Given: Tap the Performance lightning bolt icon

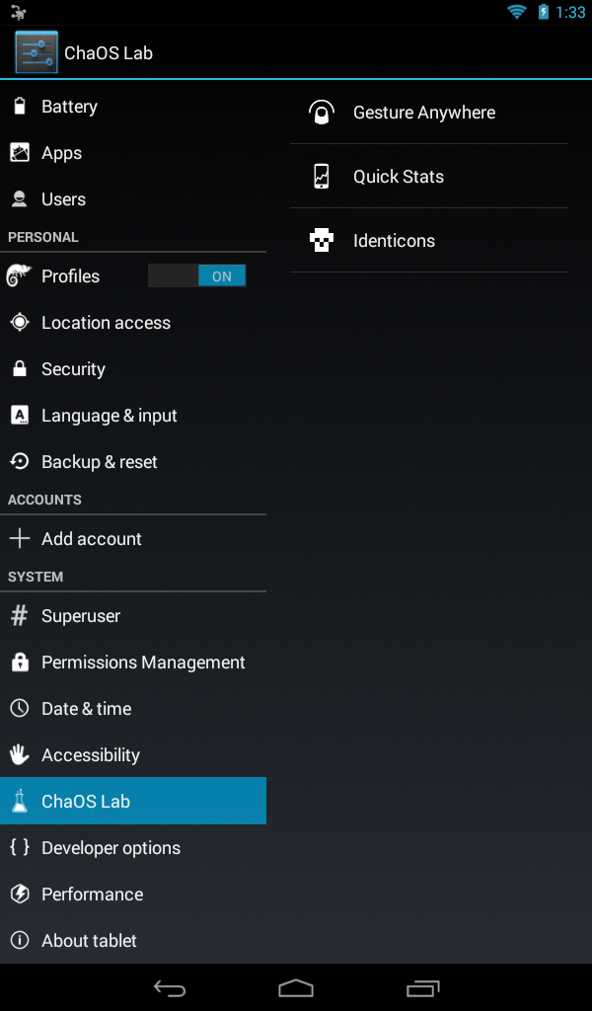Looking at the screenshot, I should tap(20, 894).
